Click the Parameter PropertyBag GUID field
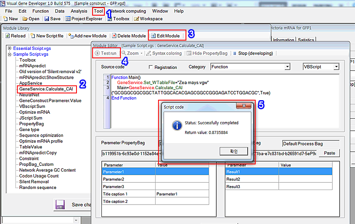Screen dimensions: 355x224 click(129, 153)
